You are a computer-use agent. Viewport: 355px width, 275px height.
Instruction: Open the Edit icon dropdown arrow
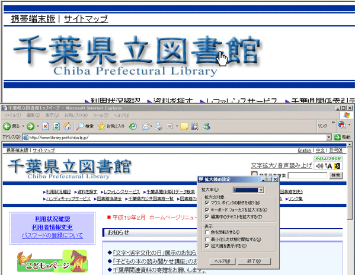[x=177, y=126]
